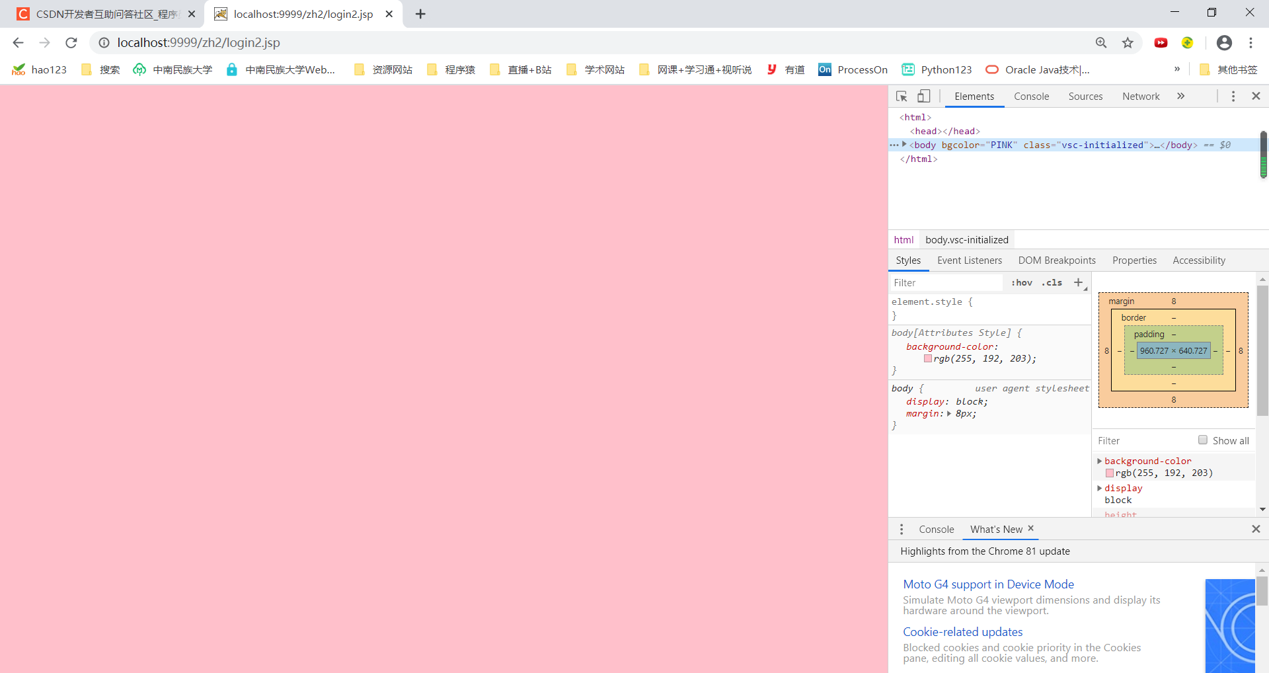Close the bottom console drawer
This screenshot has height=673, width=1269.
point(1256,529)
